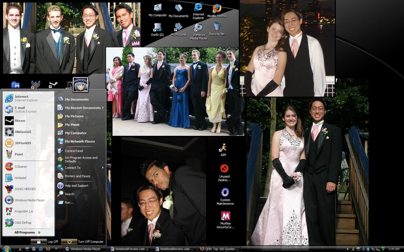Open My Documents in Start menu
The width and height of the screenshot is (404, 252).
point(81,99)
